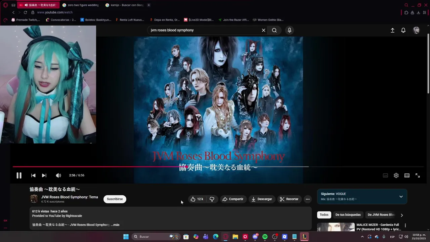Pause the playing video

pyautogui.click(x=19, y=175)
